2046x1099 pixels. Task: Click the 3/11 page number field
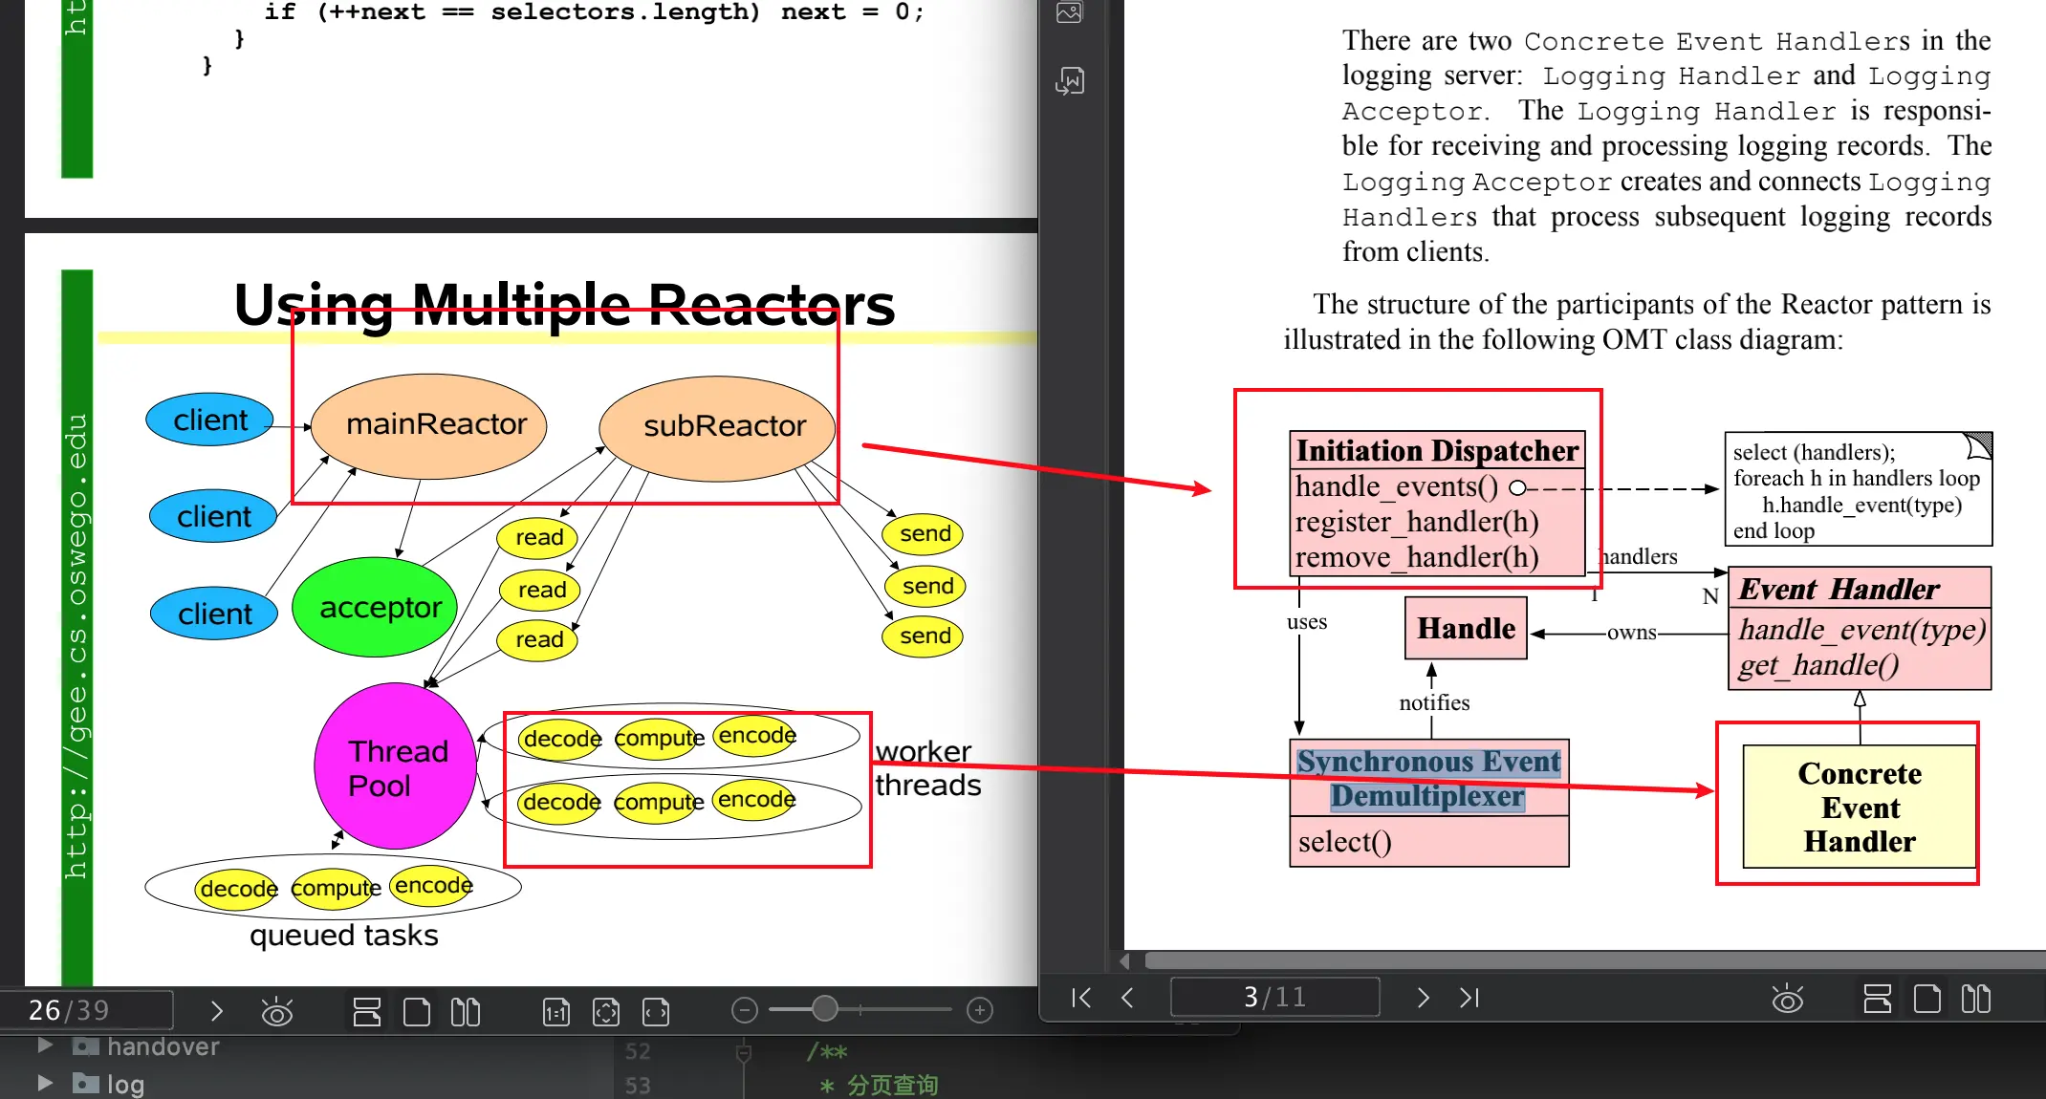coord(1274,998)
